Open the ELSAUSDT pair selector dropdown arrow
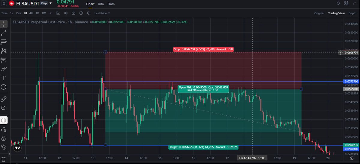This screenshot has height=164, width=360. 51,3
